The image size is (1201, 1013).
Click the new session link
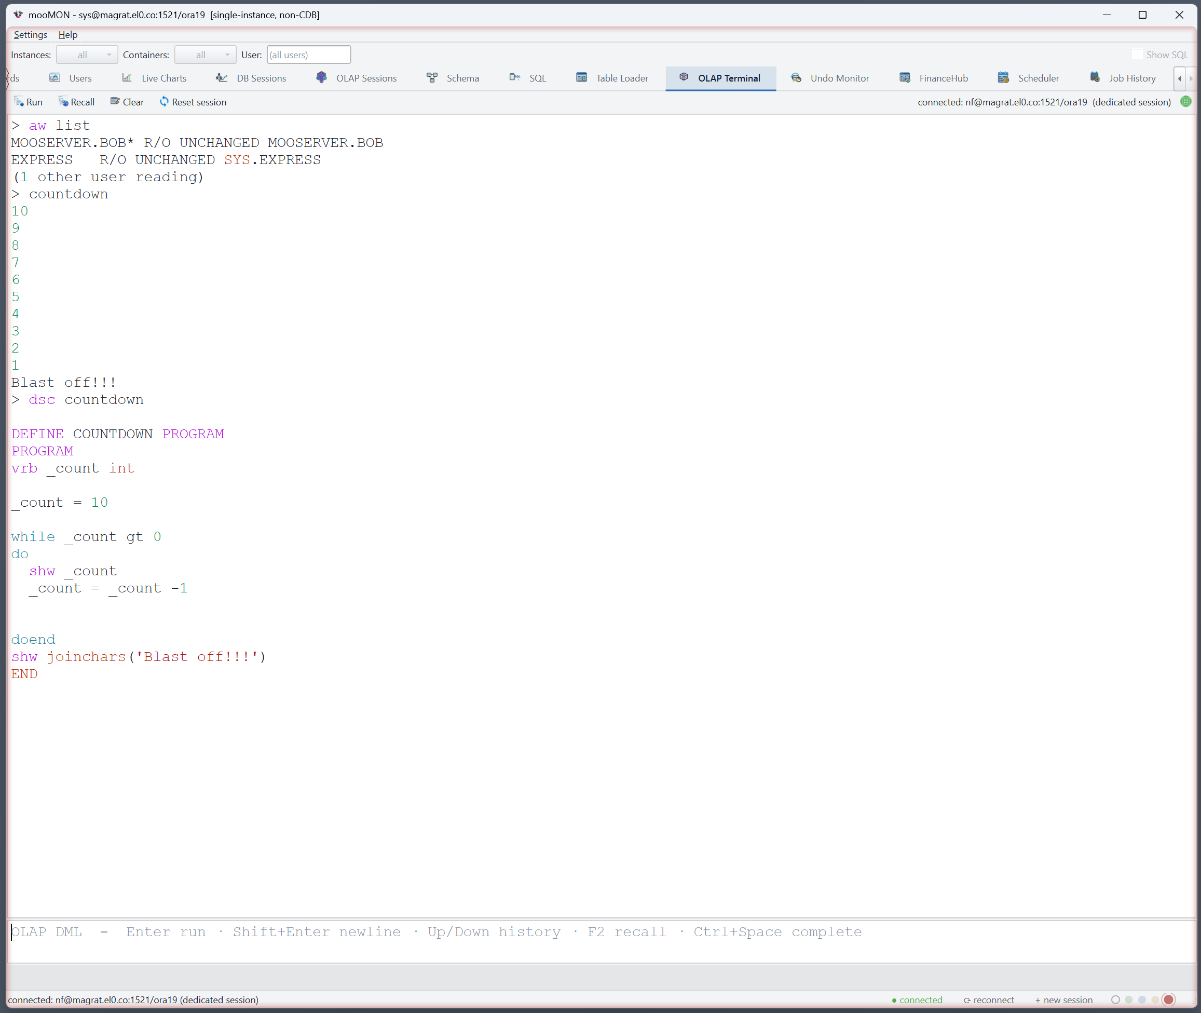point(1064,1000)
